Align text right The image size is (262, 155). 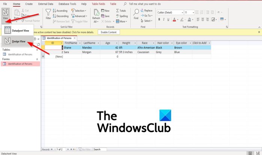[x=207, y=19]
